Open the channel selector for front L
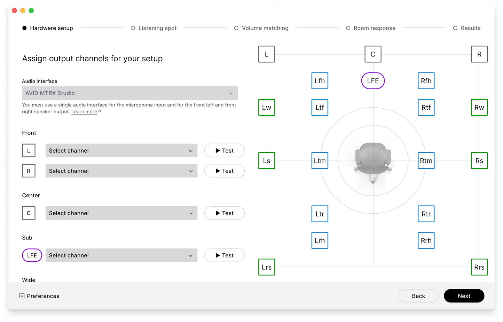Image resolution: width=503 pixels, height=322 pixels. pos(121,151)
